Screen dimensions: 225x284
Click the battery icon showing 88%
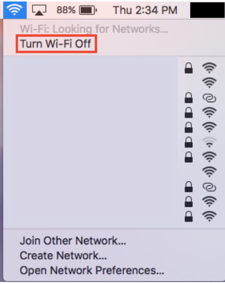click(x=88, y=10)
